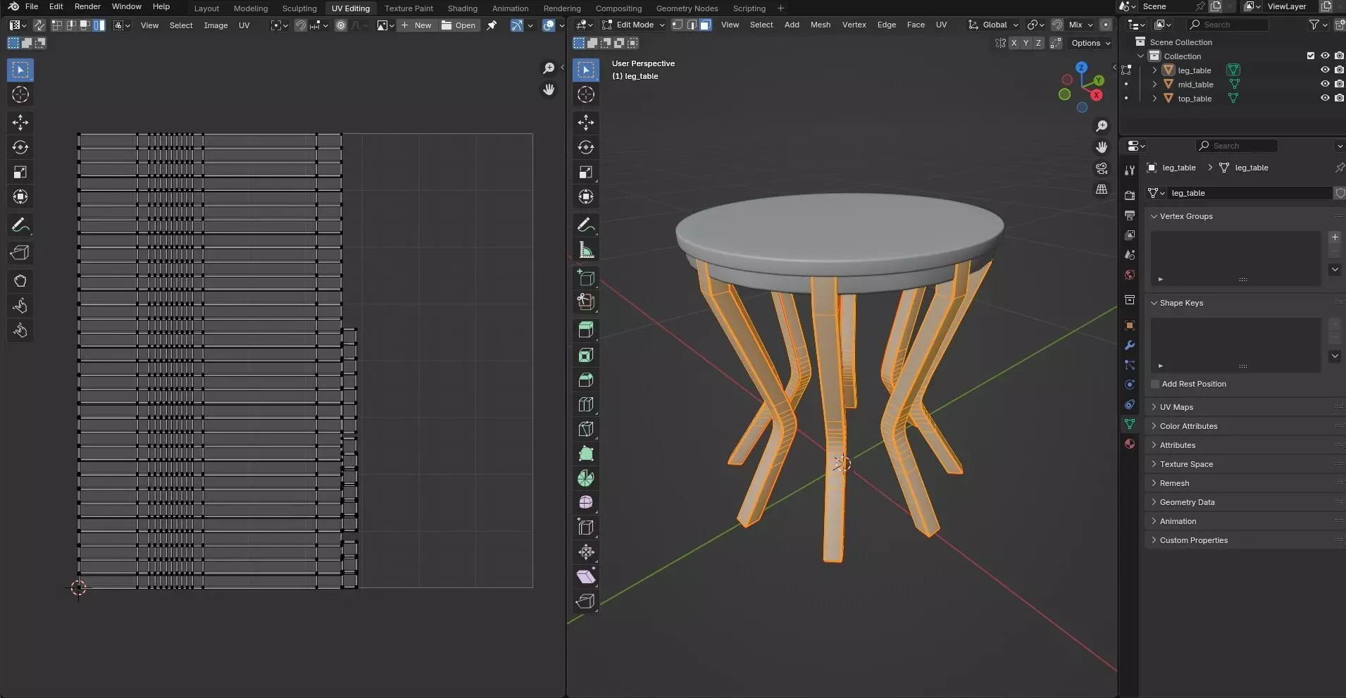
Task: Select the Relax tool in UV editor
Action: [20, 306]
